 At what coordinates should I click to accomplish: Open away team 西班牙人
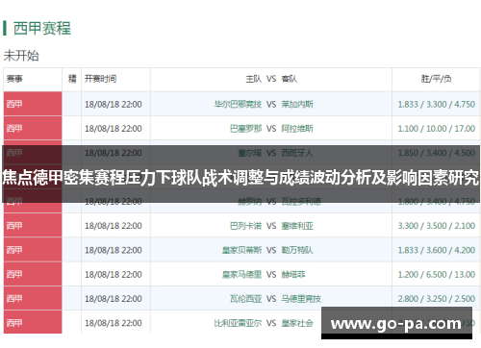pos(297,153)
